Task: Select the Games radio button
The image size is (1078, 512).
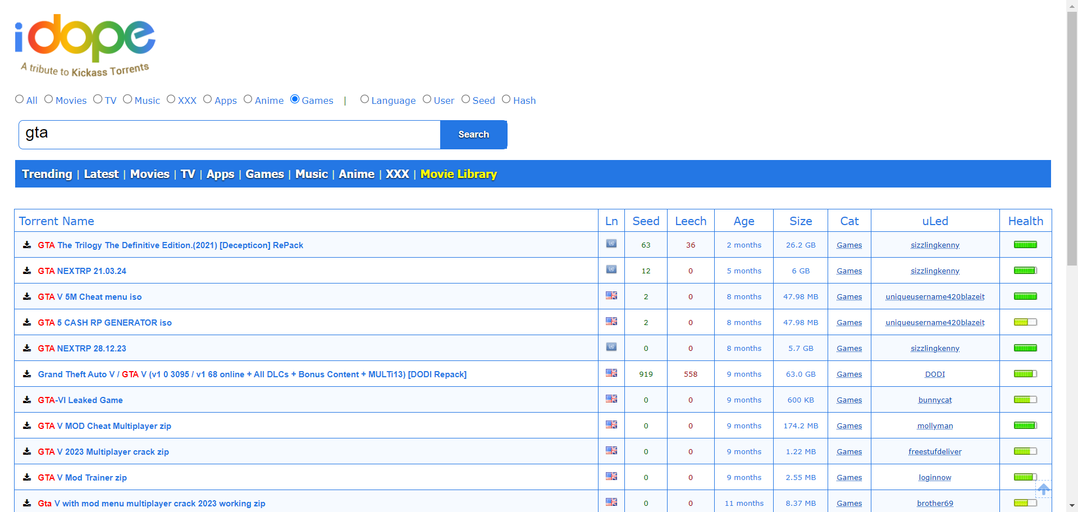Action: [x=295, y=99]
